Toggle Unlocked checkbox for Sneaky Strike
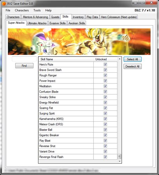The width and height of the screenshot is (159, 175). 105,97
